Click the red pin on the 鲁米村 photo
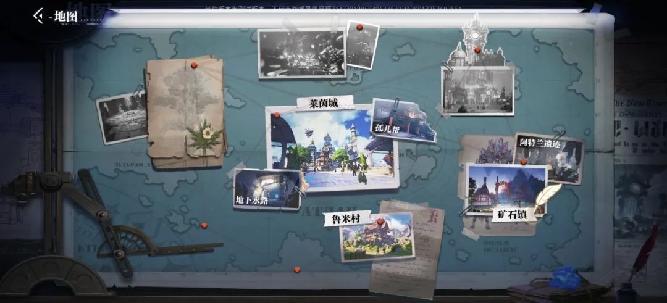 (x=380, y=222)
